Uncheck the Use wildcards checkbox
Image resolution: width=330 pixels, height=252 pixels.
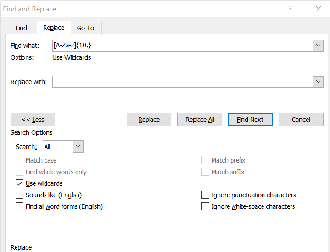point(19,183)
